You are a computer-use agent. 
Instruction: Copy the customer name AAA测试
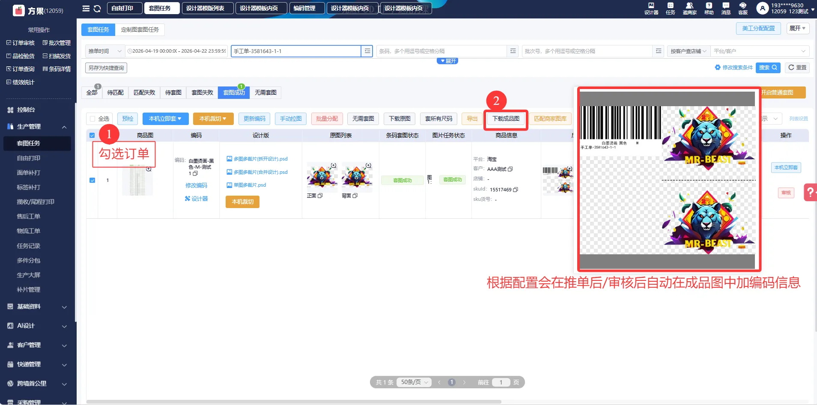[510, 169]
